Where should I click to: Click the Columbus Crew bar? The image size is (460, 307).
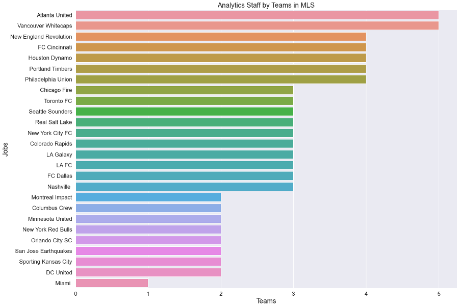(x=148, y=208)
